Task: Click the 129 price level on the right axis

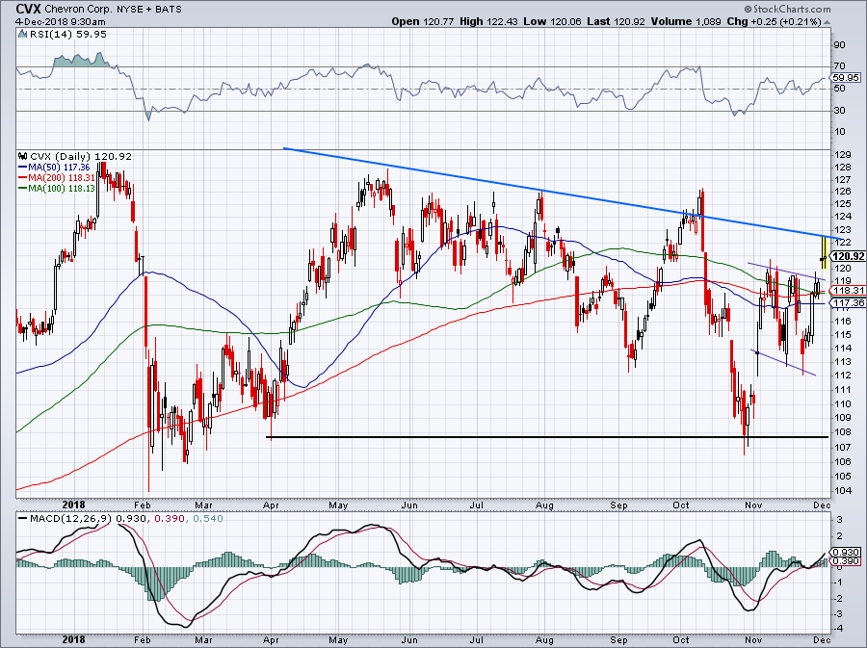Action: (843, 155)
